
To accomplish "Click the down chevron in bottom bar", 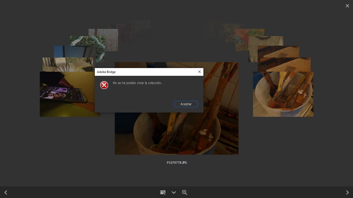I will click(174, 192).
